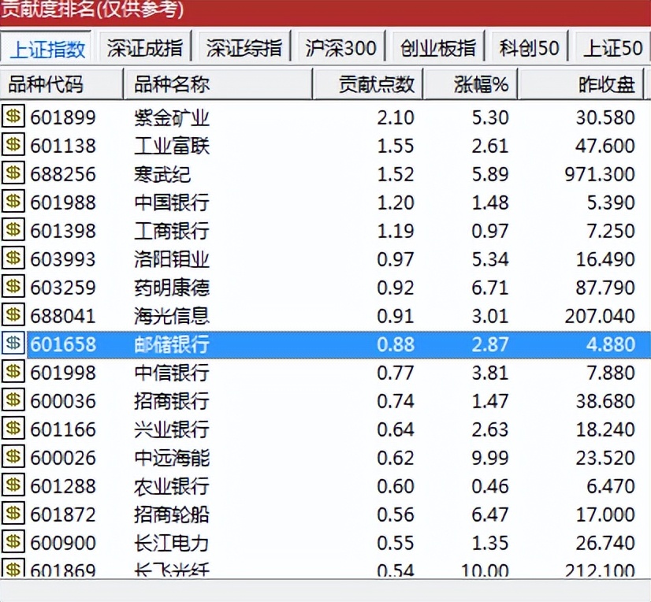
Task: Select the 洛阳钼业 stock name
Action: click(172, 259)
